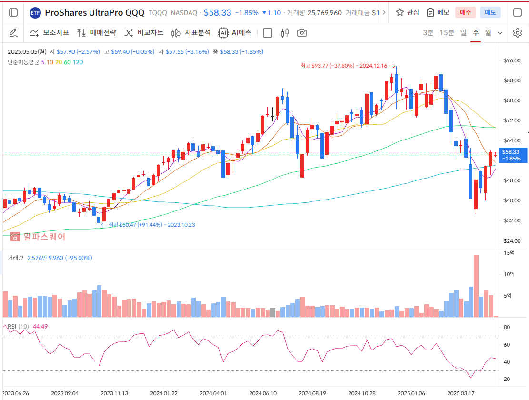The image size is (529, 400).
Task: Open the 지표분석 indicator analysis tool
Action: 191,33
